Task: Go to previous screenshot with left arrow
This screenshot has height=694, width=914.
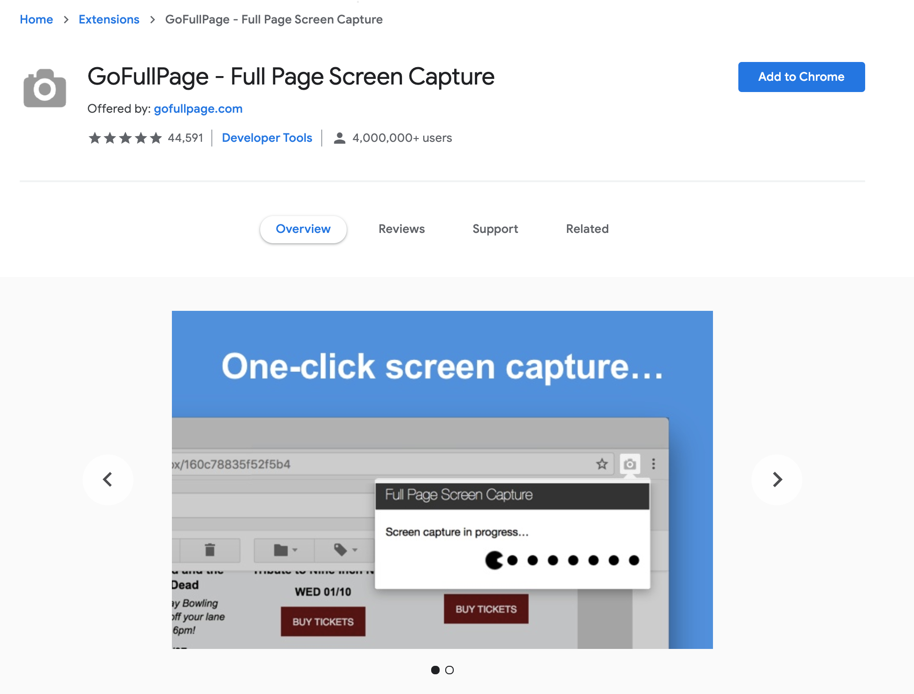Action: (x=108, y=479)
